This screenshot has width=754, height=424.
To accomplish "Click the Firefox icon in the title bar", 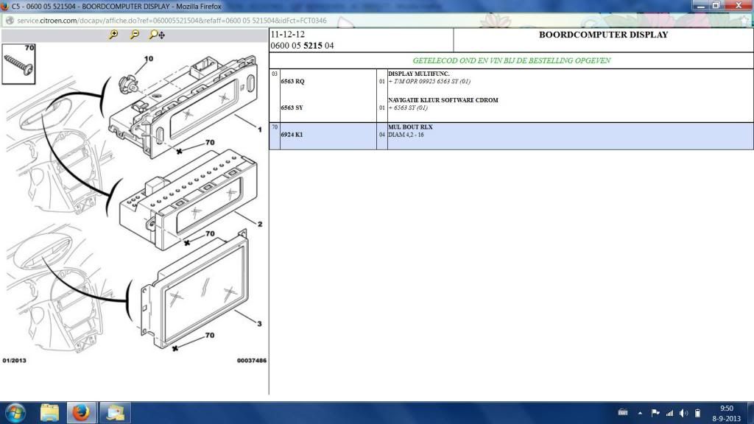I will [5, 6].
